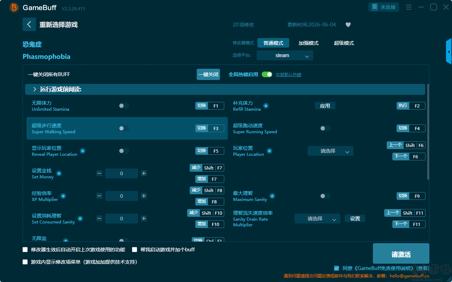The width and height of the screenshot is (452, 282).
Task: Decrease Set Consumed Sanity with minus button
Action: pos(99,219)
